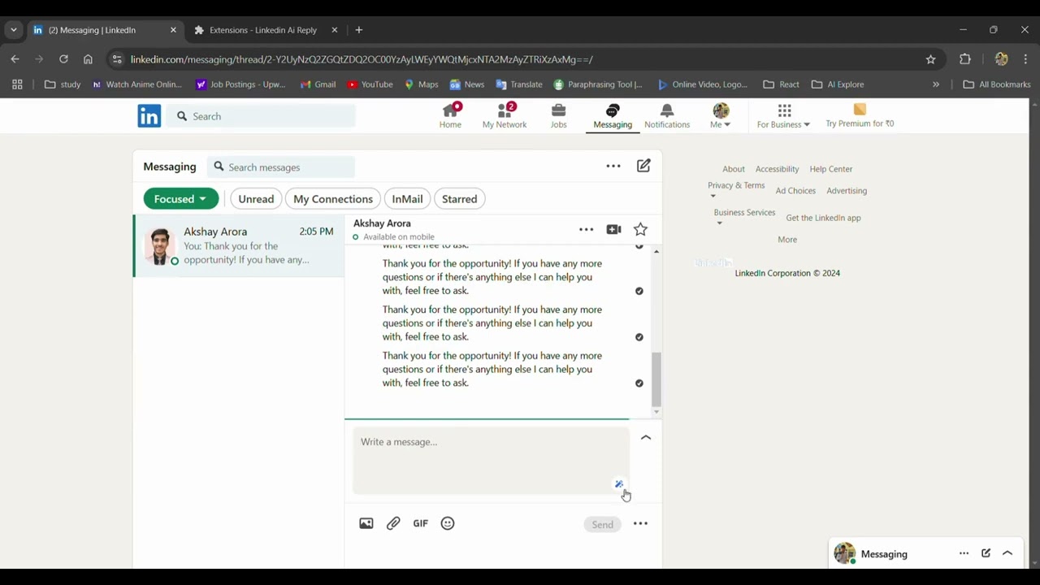Click the scroll-down arrow in conversation
The image size is (1040, 585).
point(656,412)
